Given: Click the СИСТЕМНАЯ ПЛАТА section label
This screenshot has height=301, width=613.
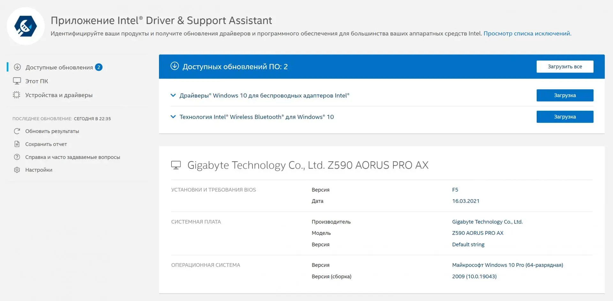Looking at the screenshot, I should pyautogui.click(x=196, y=222).
